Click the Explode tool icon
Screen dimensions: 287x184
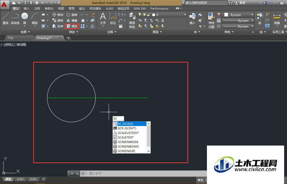click(x=92, y=20)
